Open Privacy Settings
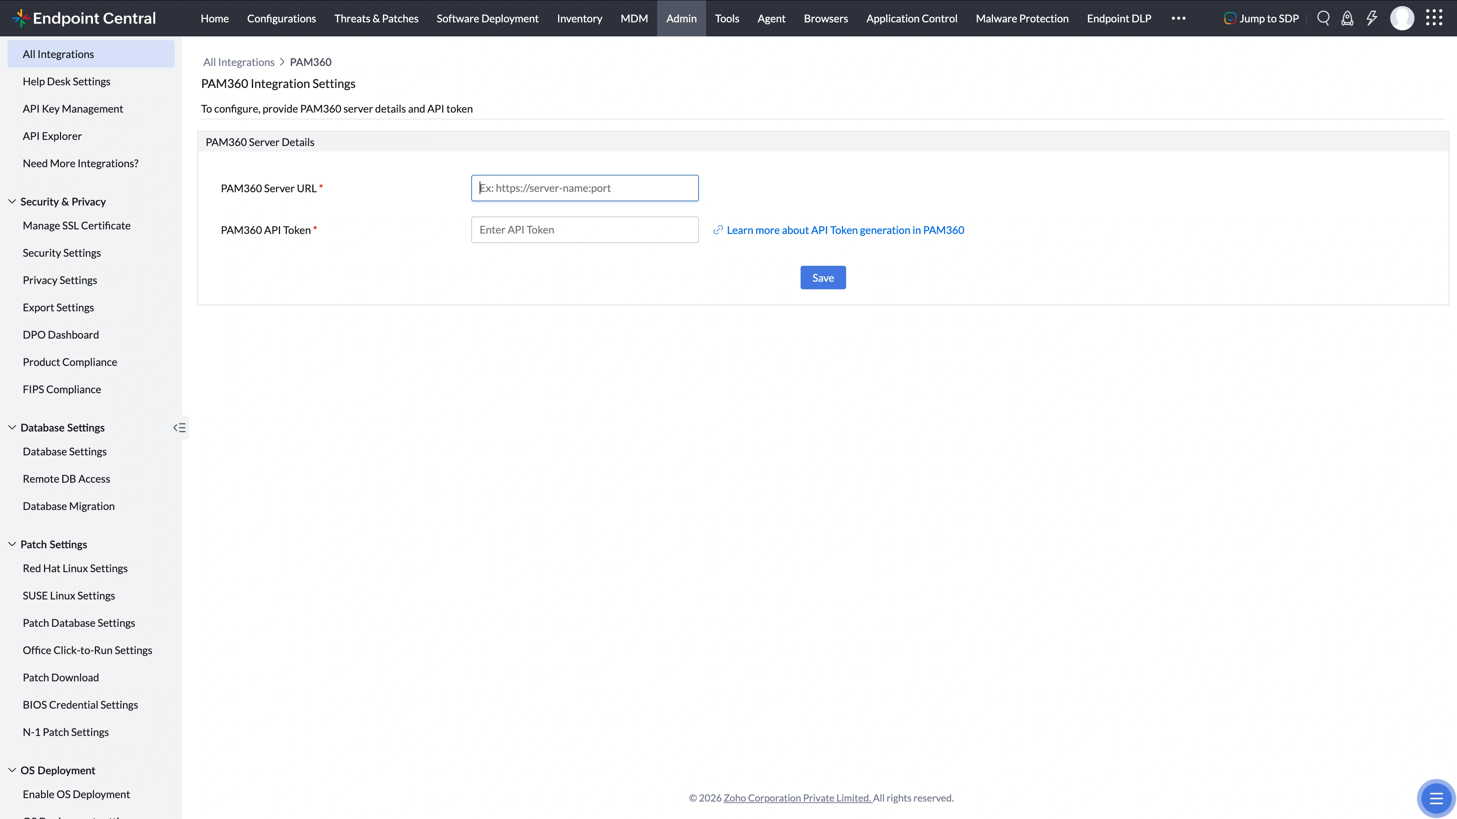 tap(60, 280)
